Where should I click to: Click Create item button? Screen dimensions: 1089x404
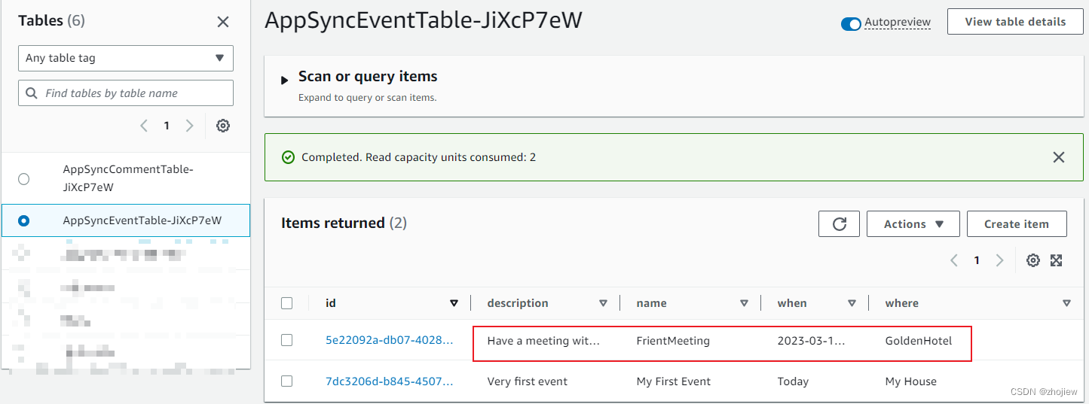pos(1017,224)
